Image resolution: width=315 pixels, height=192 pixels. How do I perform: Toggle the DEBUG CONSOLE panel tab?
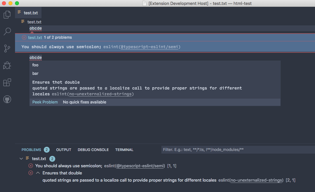pyautogui.click(x=93, y=150)
